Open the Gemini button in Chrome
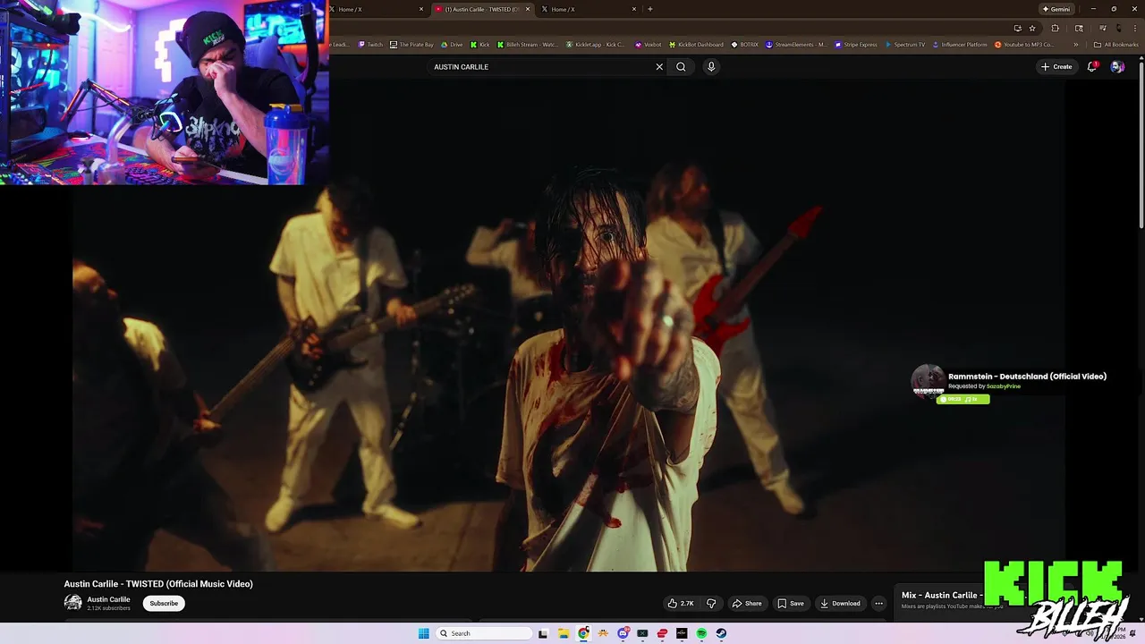 [1056, 9]
